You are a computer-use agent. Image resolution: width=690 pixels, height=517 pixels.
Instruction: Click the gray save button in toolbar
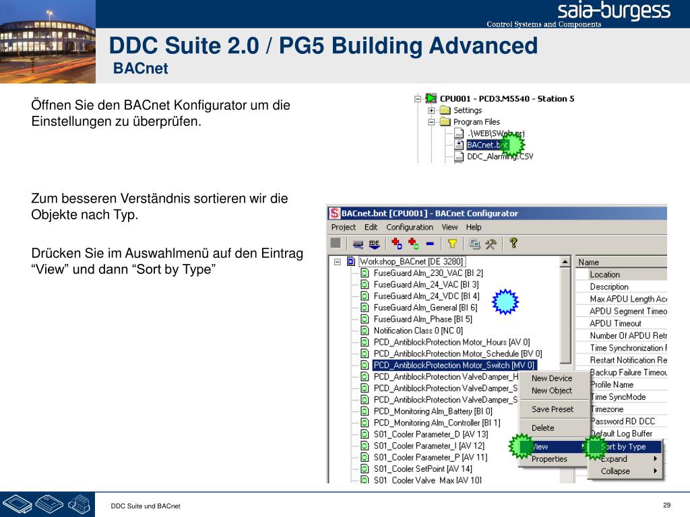336,243
